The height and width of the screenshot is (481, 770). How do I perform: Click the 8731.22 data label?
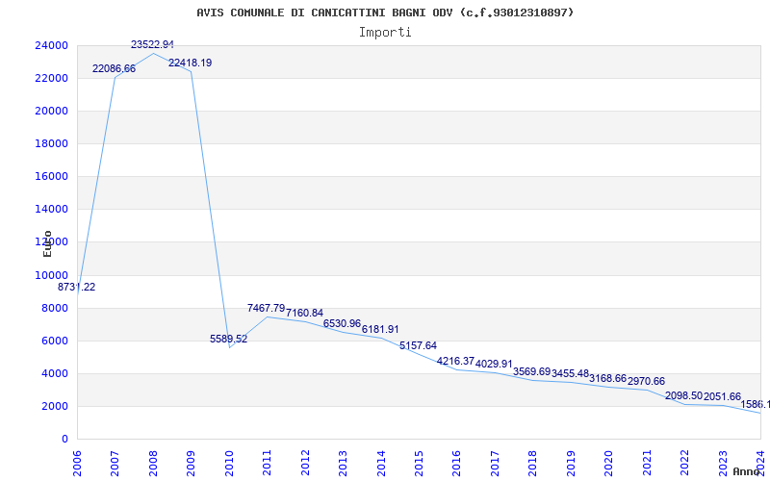point(77,287)
